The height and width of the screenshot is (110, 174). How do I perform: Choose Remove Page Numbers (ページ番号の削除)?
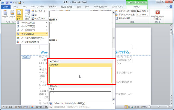tap(32, 42)
